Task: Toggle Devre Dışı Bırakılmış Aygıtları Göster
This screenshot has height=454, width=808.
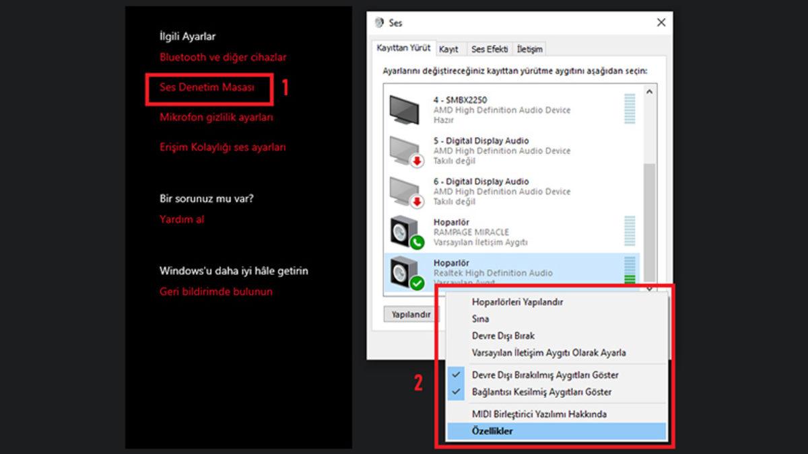Action: tap(545, 375)
